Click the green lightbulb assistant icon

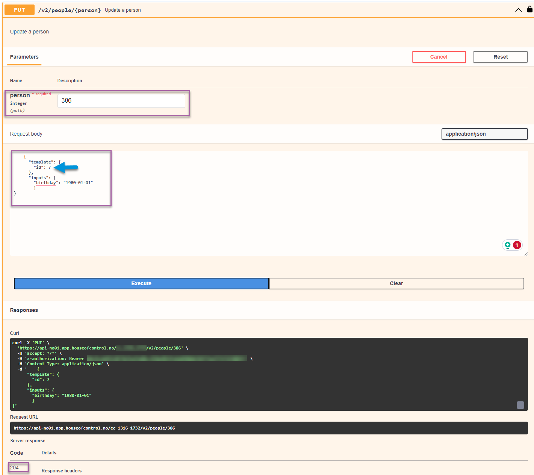(x=508, y=245)
